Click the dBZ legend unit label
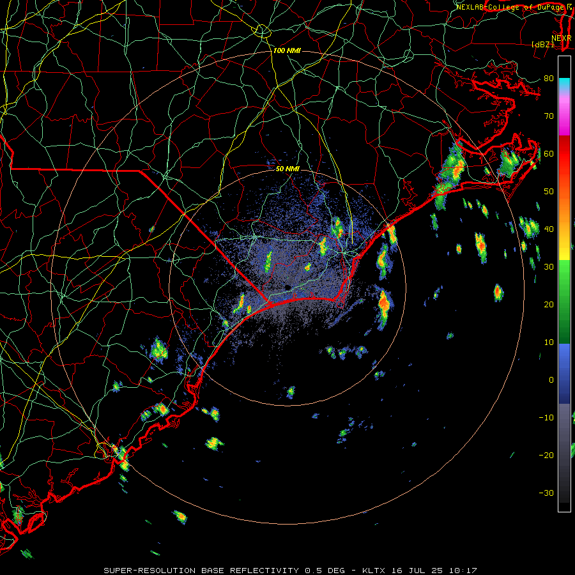Image resolution: width=575 pixels, height=575 pixels. tap(542, 44)
